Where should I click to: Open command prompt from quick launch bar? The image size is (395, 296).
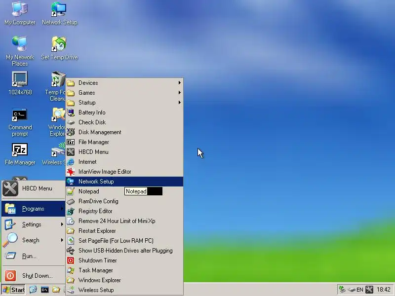point(44,290)
